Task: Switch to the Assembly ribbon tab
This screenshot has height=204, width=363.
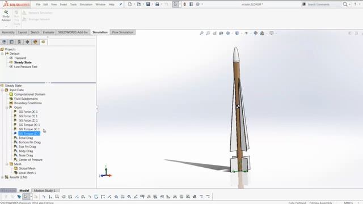Action: [x=8, y=32]
